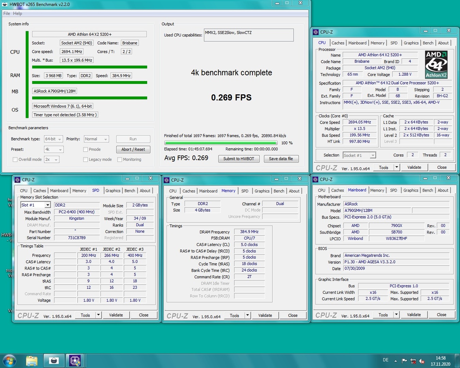Enable the Pmode checkbox
Viewport: 460px width, 368px height.
(86, 149)
